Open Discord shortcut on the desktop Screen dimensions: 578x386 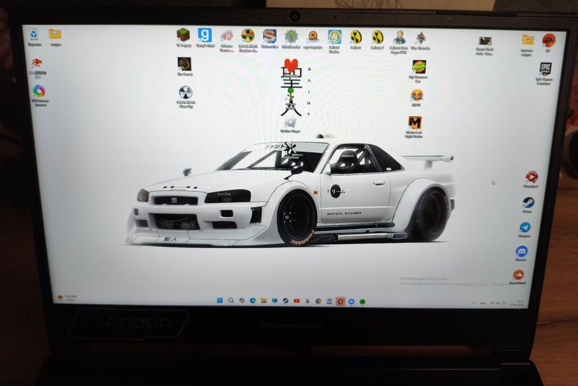pos(521,253)
